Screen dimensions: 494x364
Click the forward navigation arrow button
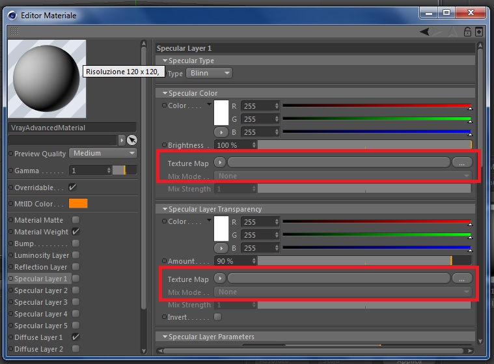click(x=437, y=31)
